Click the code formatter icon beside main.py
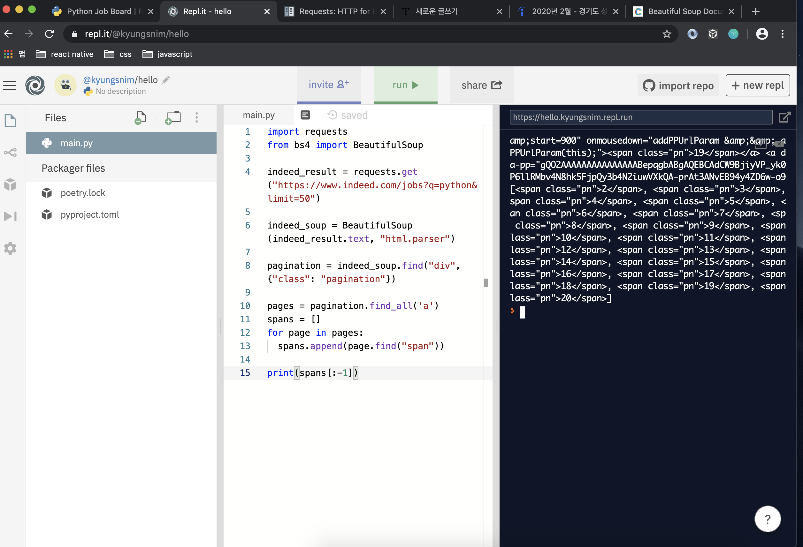 point(305,115)
